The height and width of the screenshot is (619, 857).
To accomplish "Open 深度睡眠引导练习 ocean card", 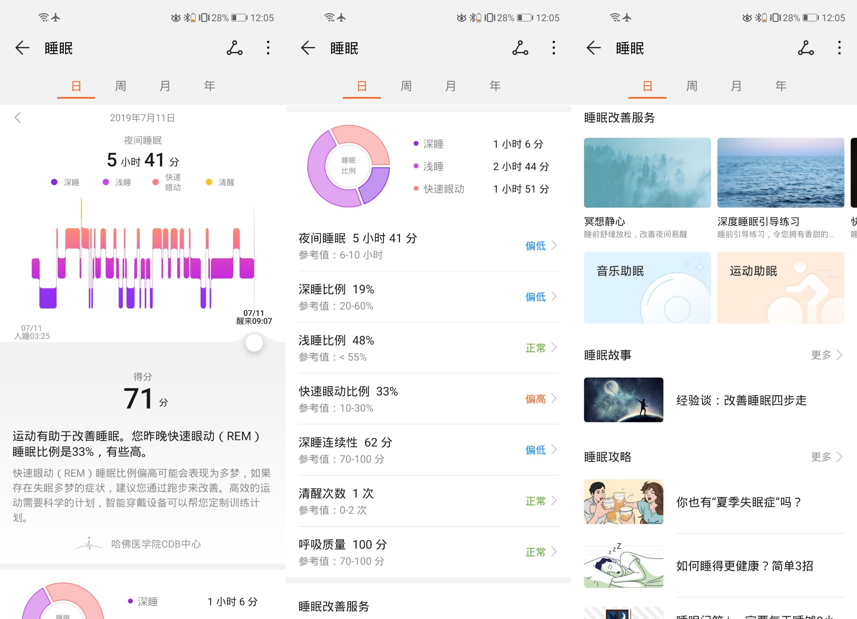I will [781, 173].
